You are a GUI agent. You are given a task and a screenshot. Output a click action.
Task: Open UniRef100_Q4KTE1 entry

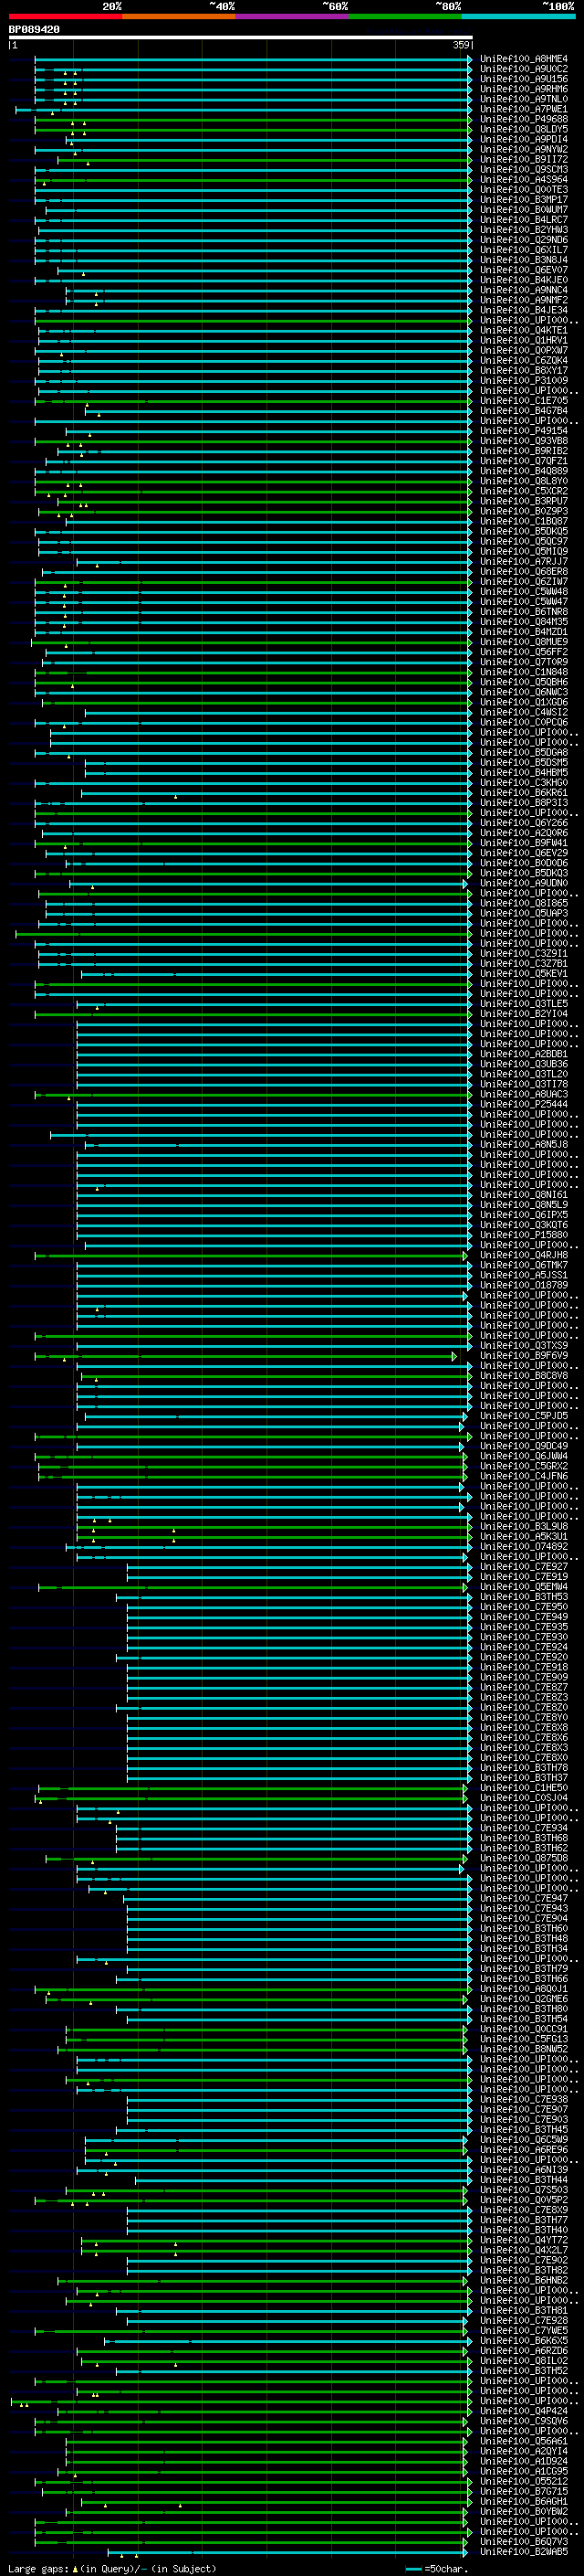(x=524, y=330)
